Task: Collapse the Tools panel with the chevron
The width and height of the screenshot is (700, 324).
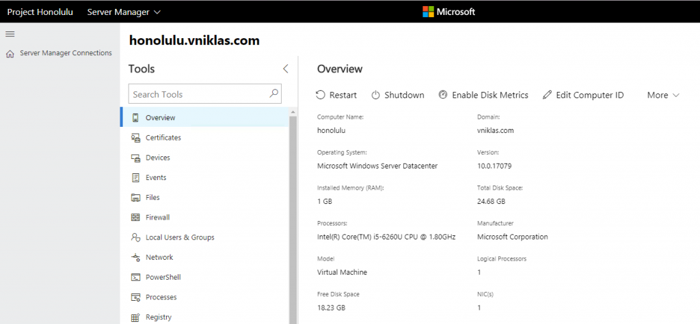Action: pyautogui.click(x=286, y=69)
